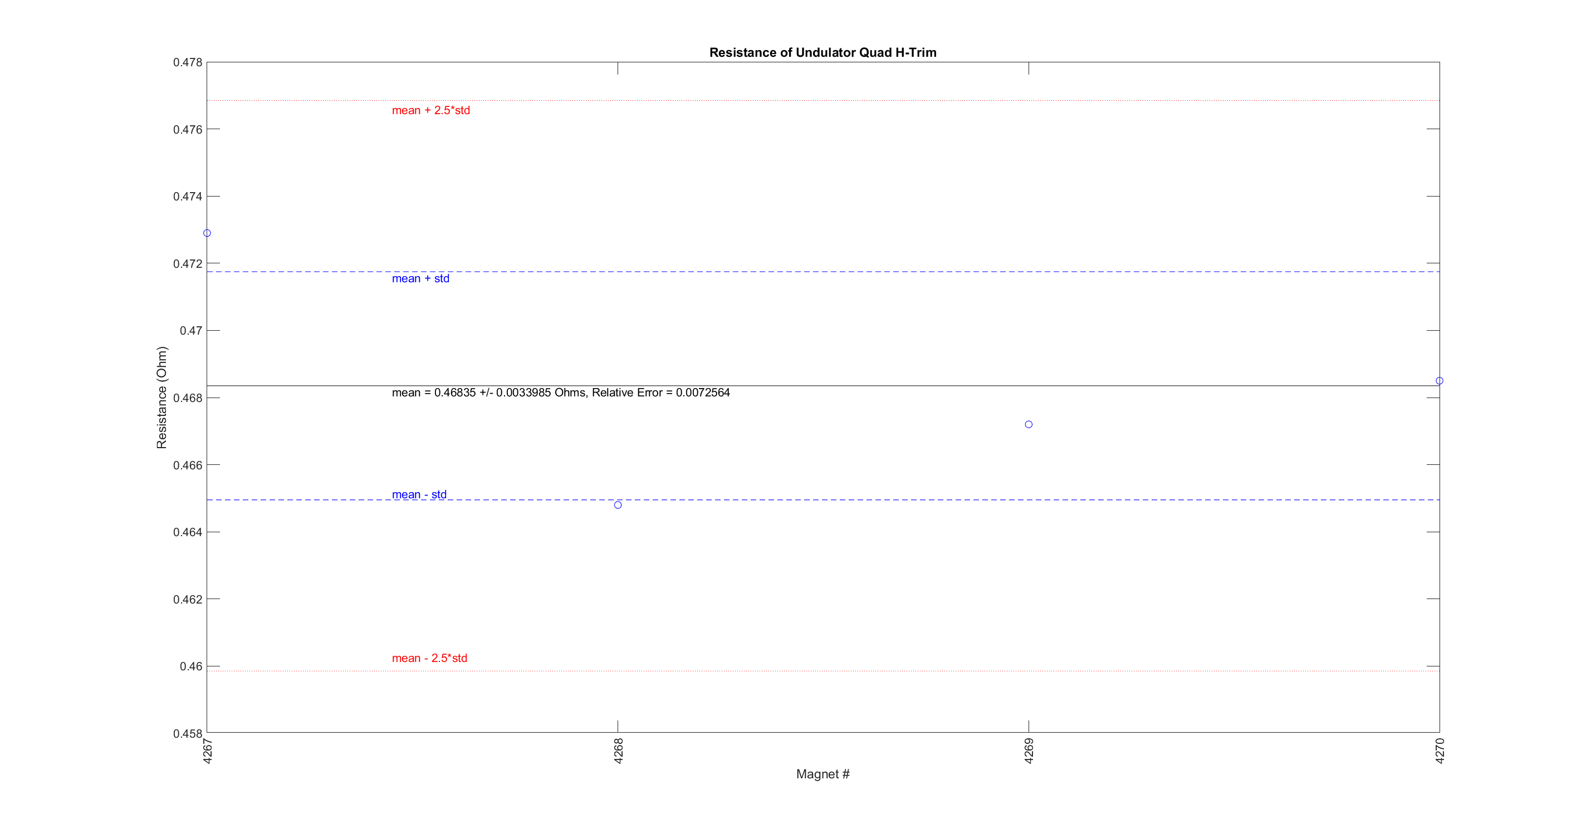Click the 4270 x-axis tick label
1591x824 pixels.
point(1440,751)
